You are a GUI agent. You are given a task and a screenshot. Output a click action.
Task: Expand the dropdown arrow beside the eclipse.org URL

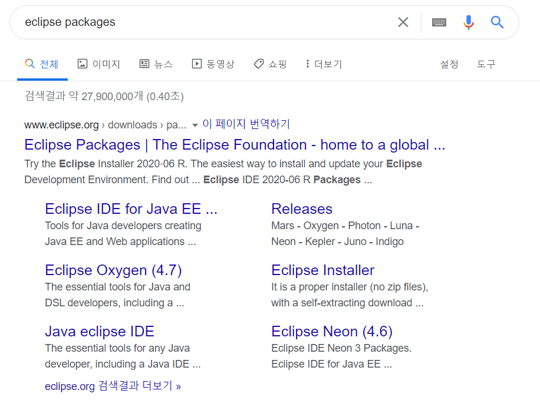(x=195, y=125)
